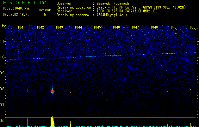Select the 1650 time marker
199x127 pixels.
(192, 27)
